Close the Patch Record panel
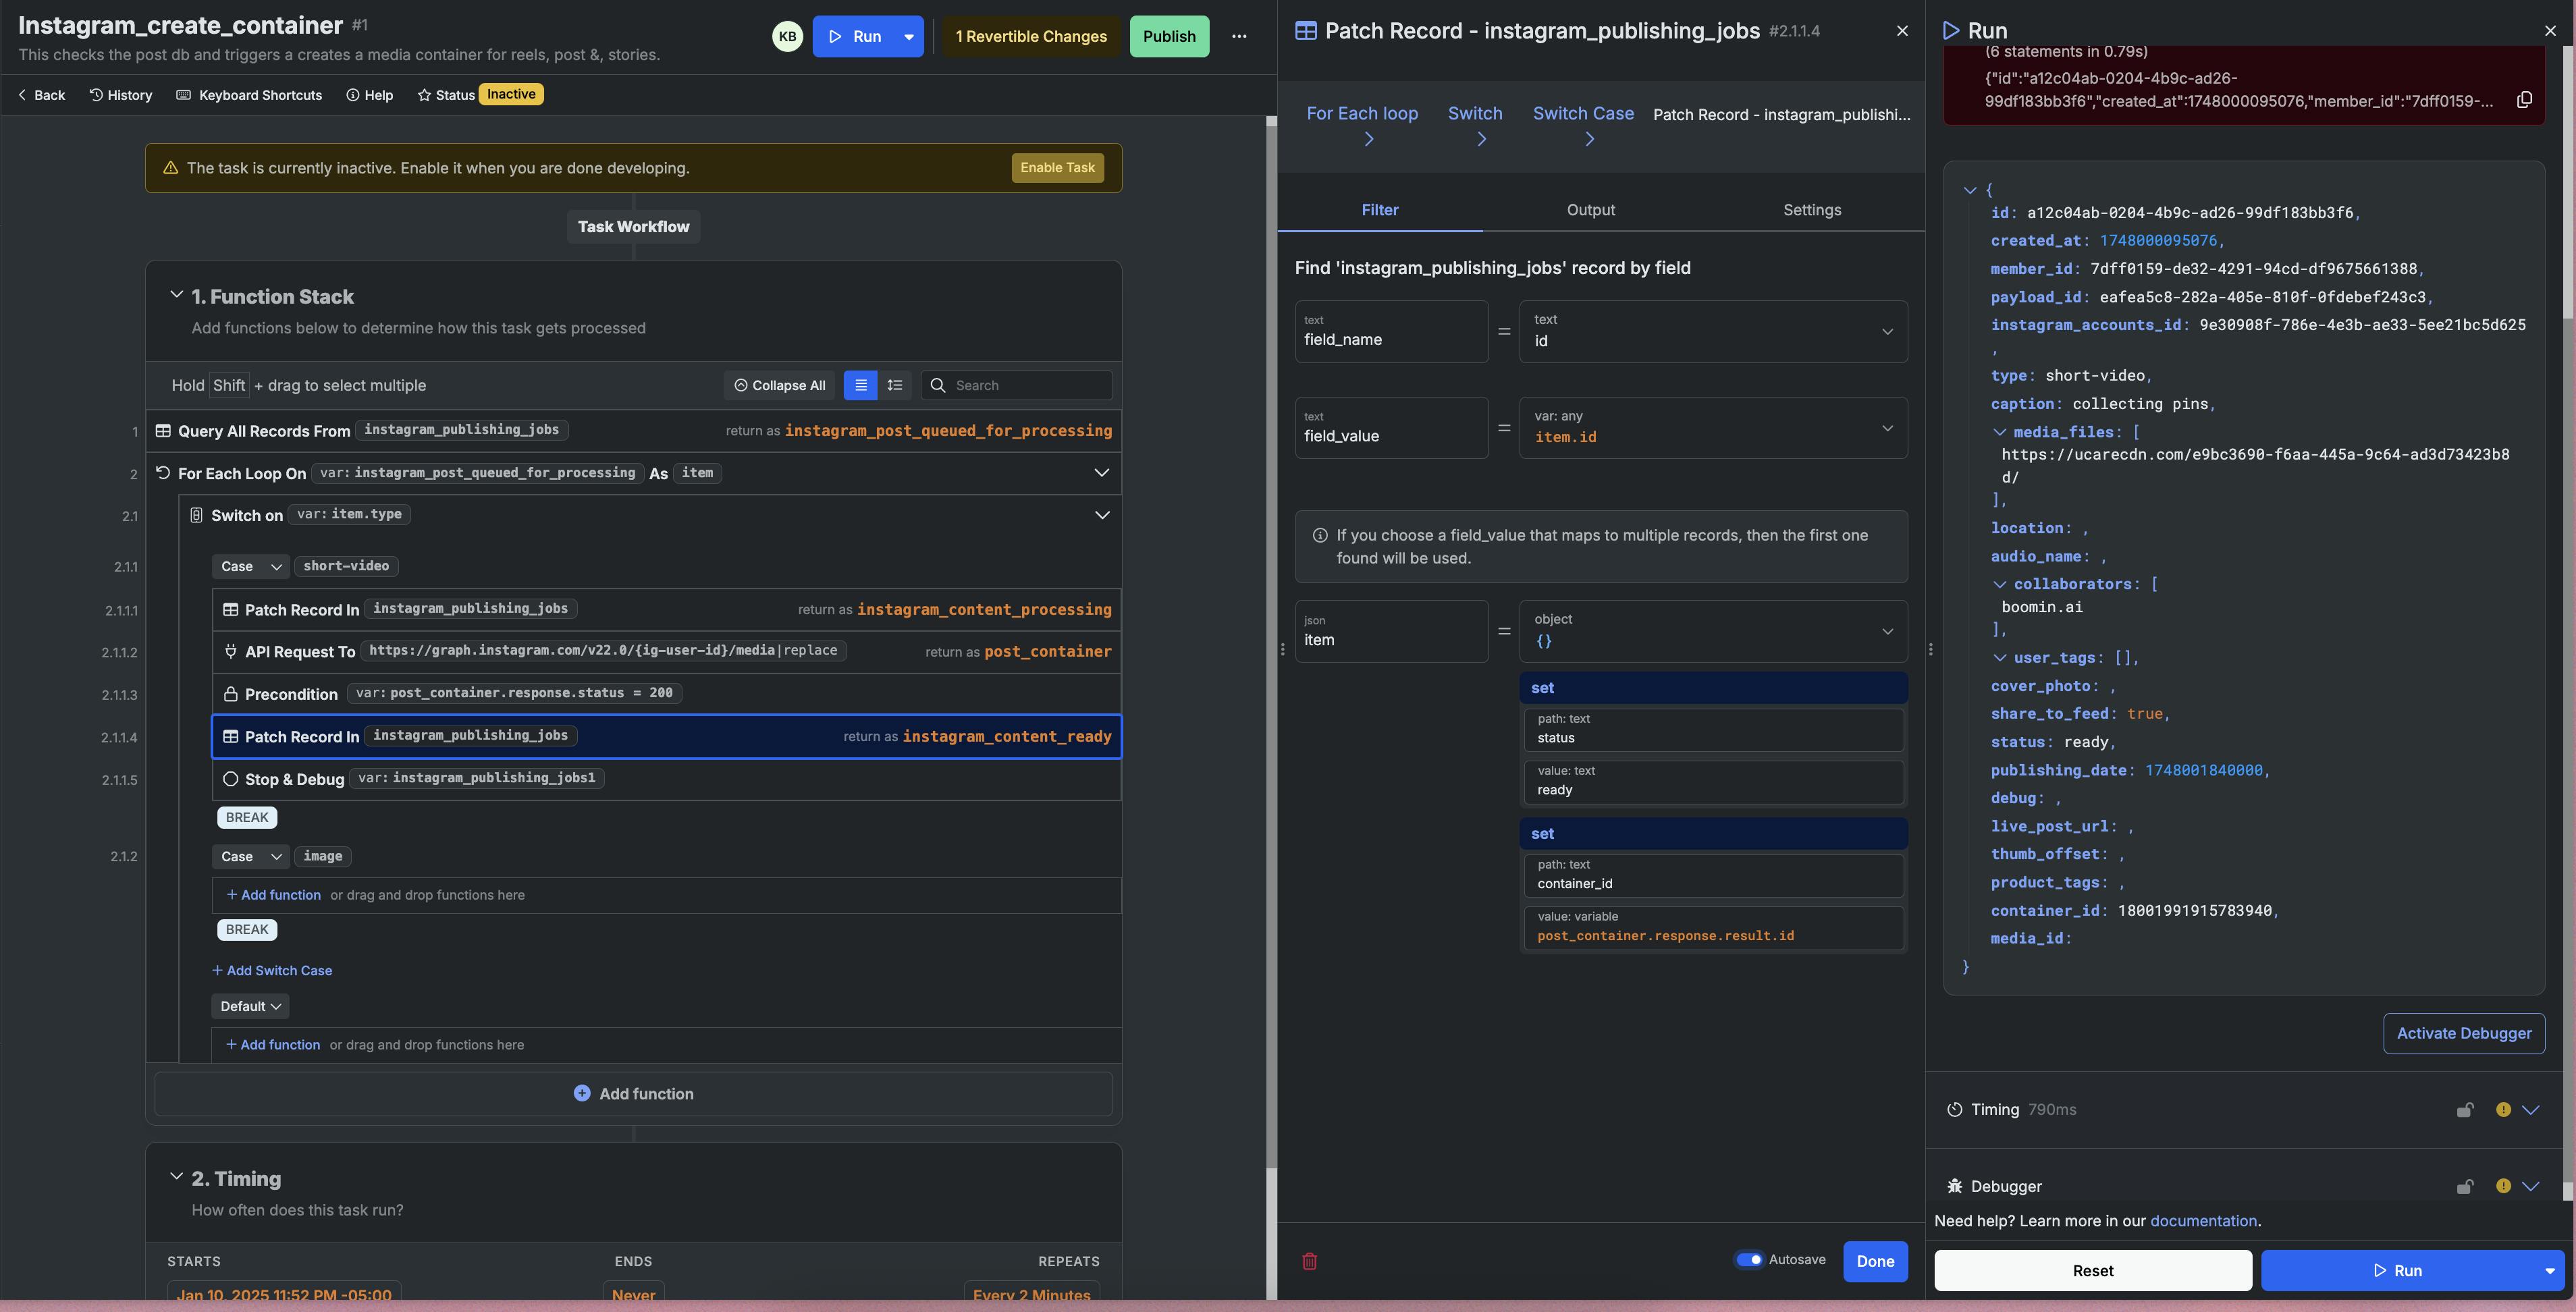The height and width of the screenshot is (1312, 2576). click(1902, 30)
